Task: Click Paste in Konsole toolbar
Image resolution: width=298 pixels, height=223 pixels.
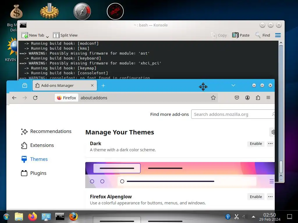Action: [x=241, y=35]
